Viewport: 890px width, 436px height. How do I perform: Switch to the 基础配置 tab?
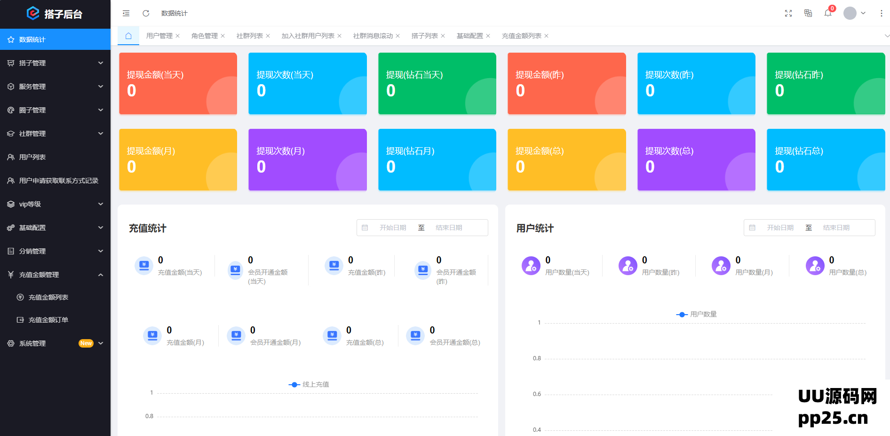(469, 36)
